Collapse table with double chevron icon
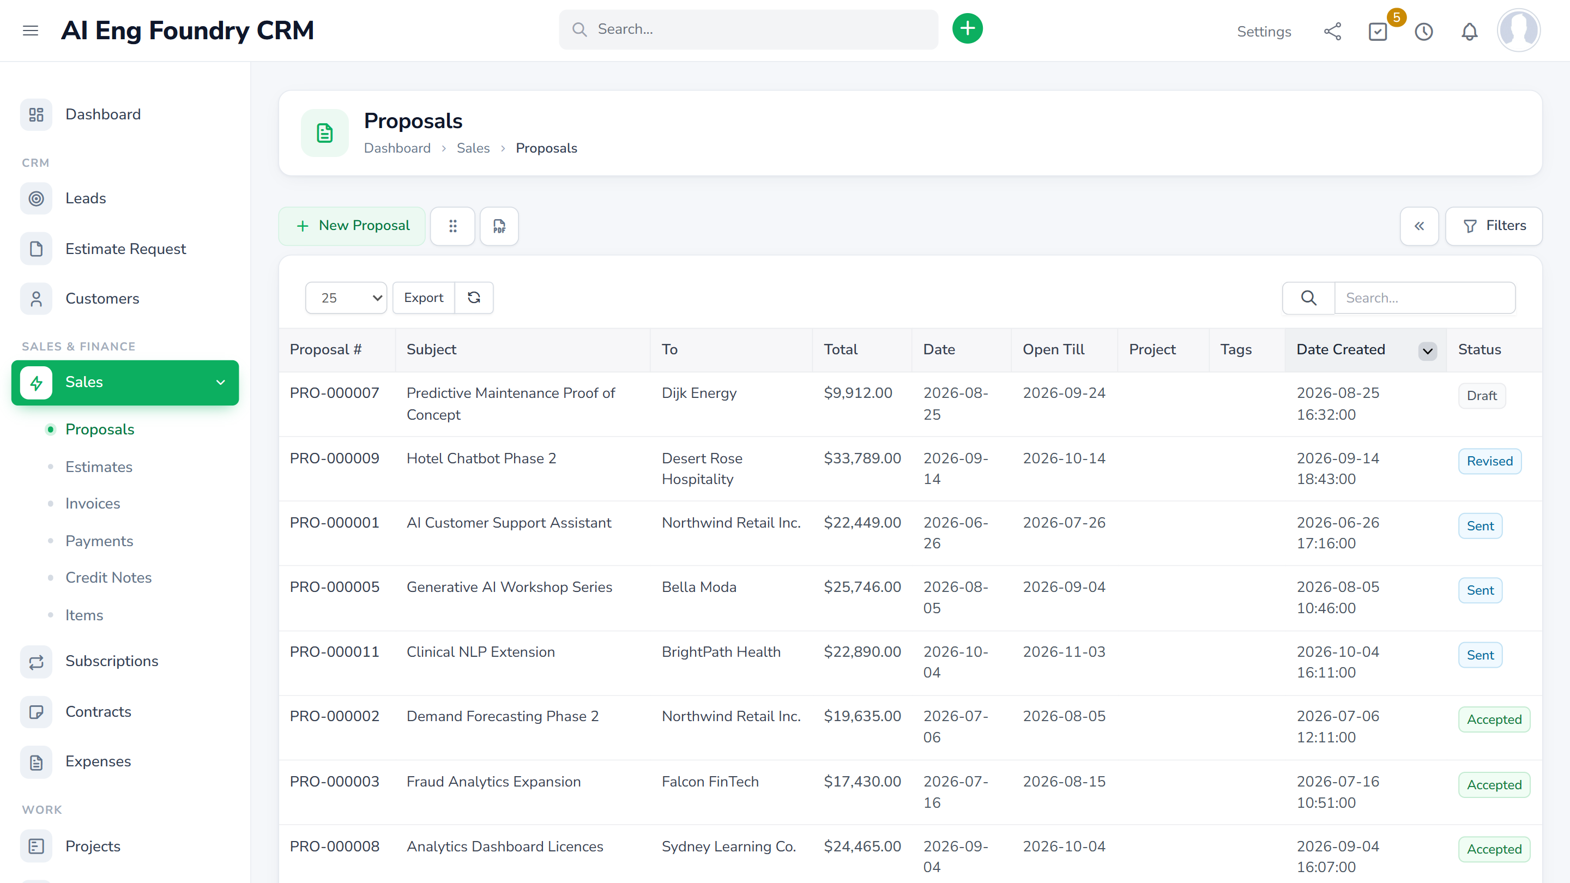This screenshot has height=883, width=1570. point(1419,226)
